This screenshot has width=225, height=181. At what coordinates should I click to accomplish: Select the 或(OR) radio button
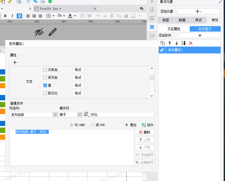coord(93,125)
